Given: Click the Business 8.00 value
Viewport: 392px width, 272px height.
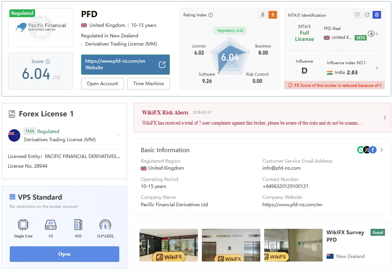Looking at the screenshot, I should [263, 53].
